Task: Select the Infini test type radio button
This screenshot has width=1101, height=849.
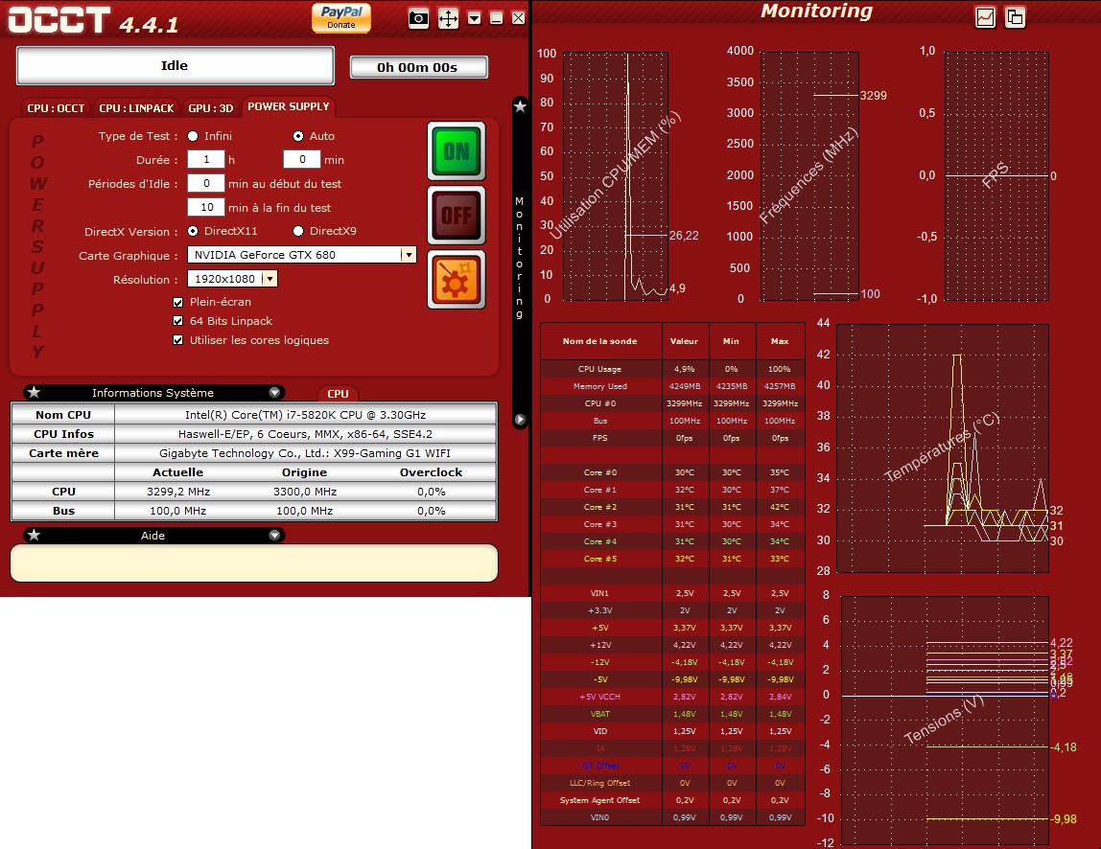Action: [194, 136]
